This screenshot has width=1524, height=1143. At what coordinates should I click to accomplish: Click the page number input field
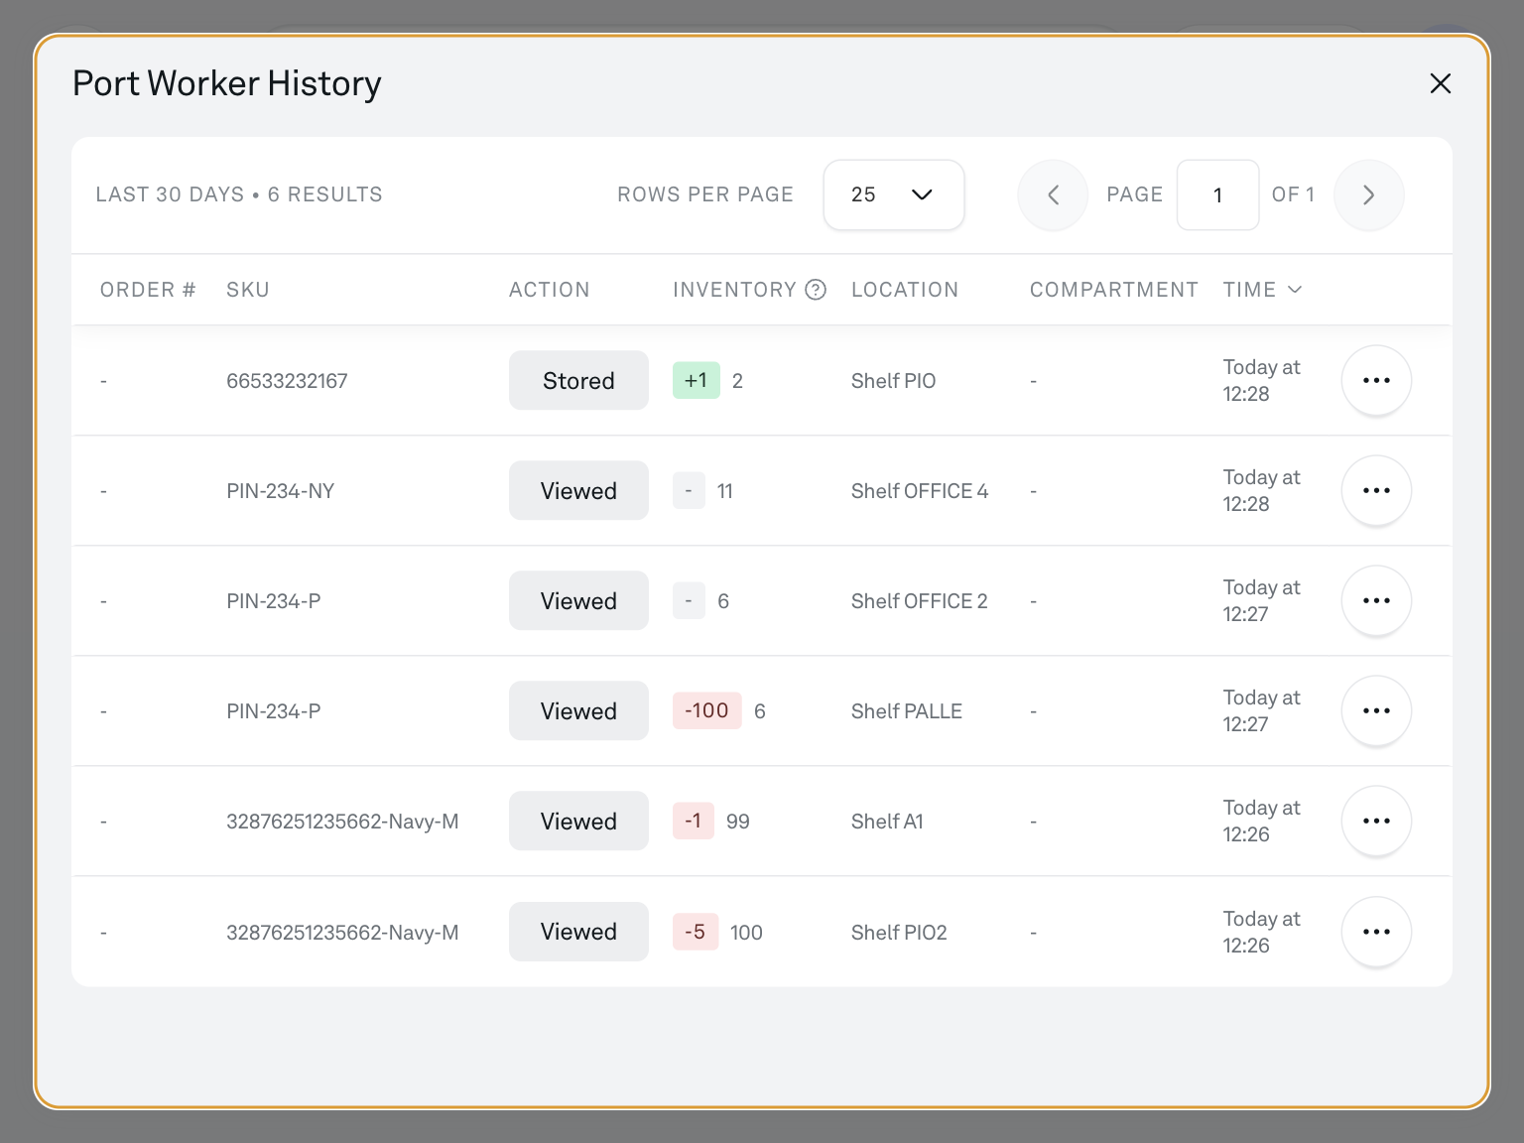1217,194
